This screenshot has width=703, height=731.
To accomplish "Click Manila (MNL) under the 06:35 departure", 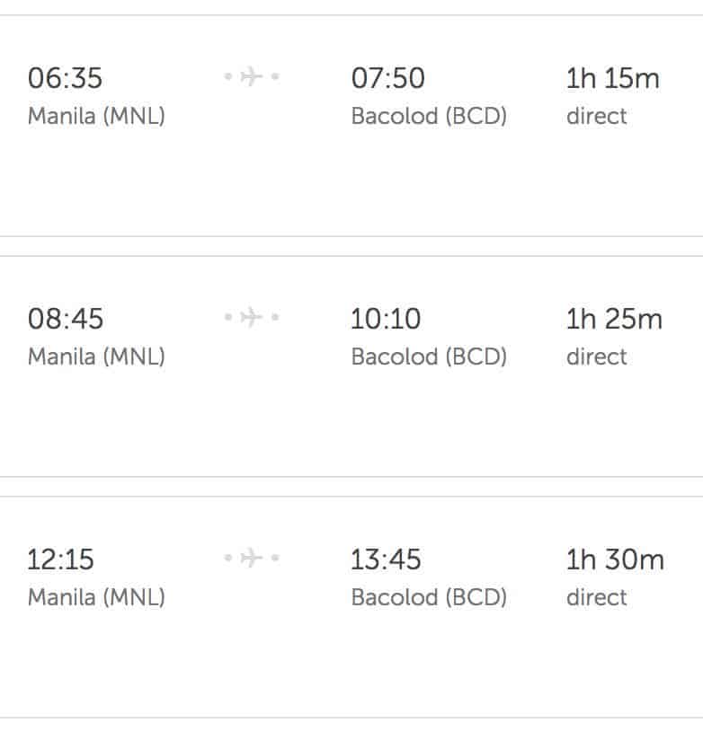I will click(96, 117).
